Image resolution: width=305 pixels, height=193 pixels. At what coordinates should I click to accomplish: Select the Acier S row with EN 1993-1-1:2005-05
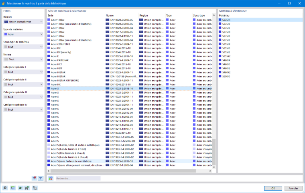click(130, 137)
